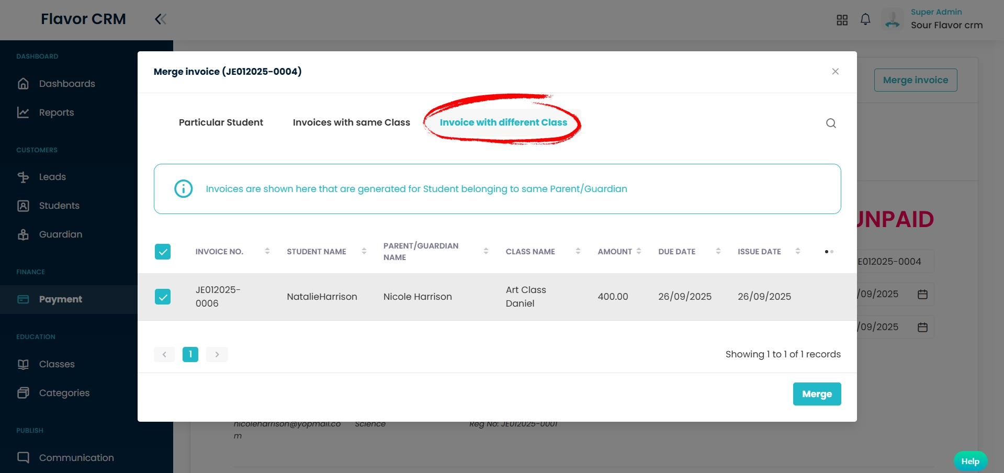
Task: Close the Merge invoice dialog
Action: 835,72
